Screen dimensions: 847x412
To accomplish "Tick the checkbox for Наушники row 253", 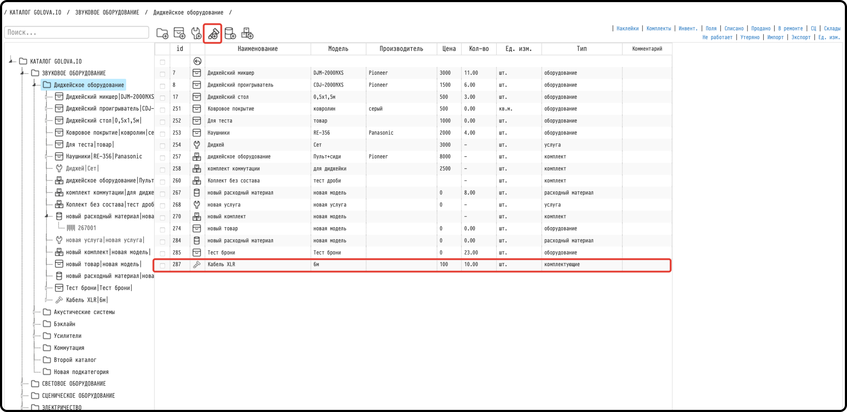I will click(x=163, y=134).
